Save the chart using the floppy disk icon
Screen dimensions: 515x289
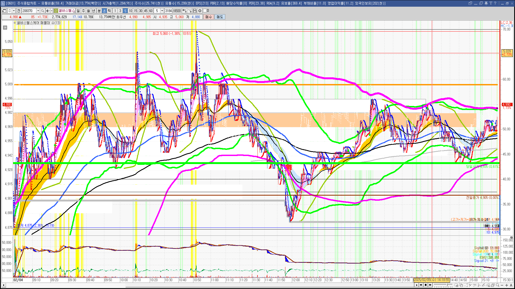[x=195, y=11]
